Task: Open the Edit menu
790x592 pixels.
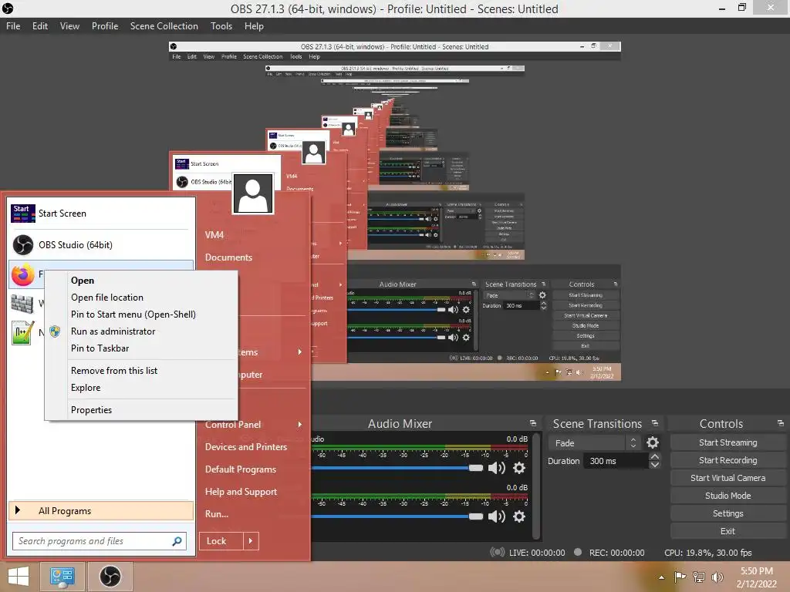Action: [x=40, y=26]
